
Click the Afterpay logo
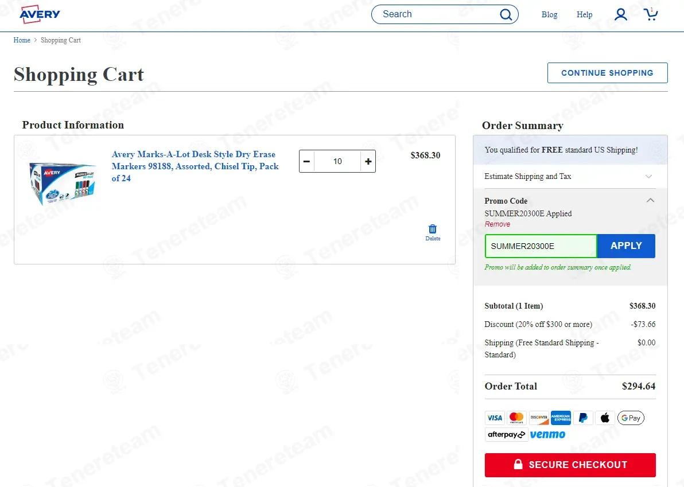[506, 435]
